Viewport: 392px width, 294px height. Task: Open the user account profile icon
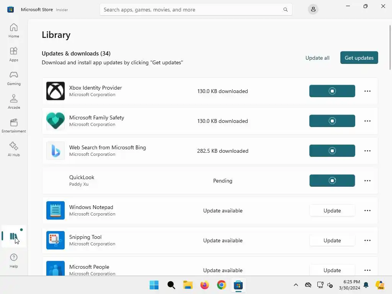313,10
